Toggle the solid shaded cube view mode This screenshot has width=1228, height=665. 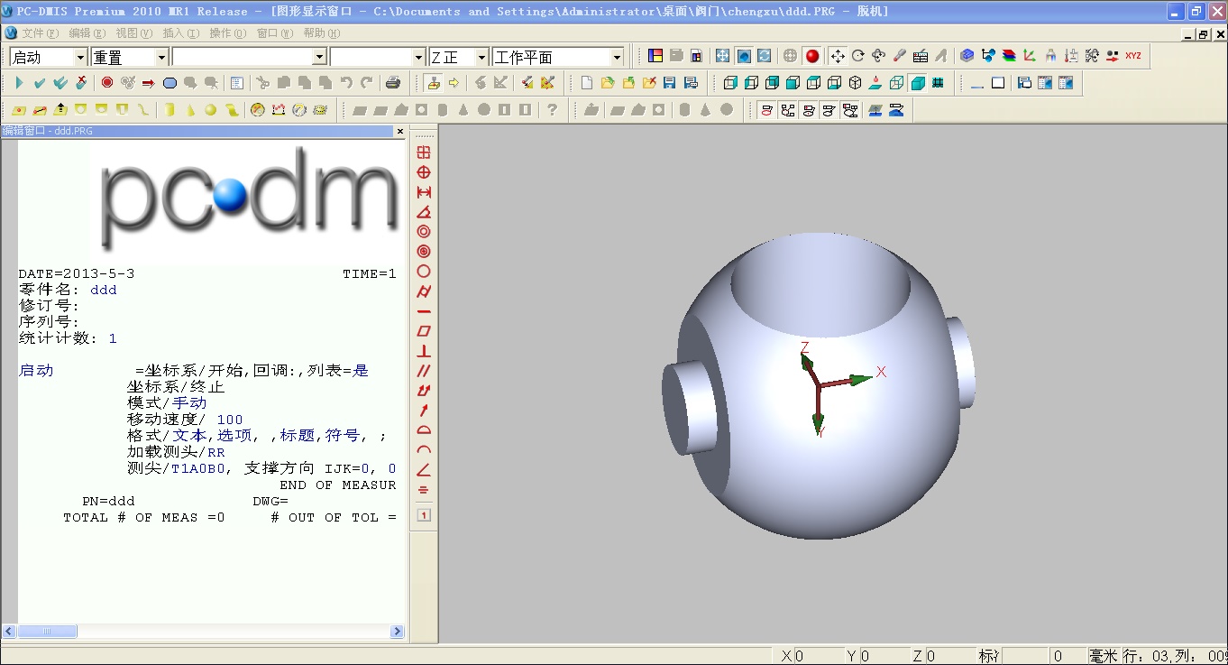point(918,83)
